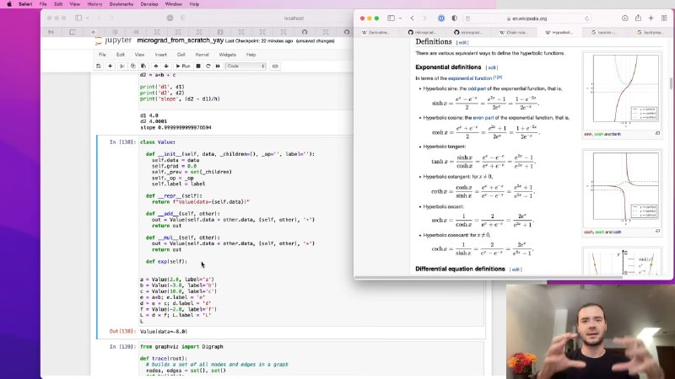Click the Out[138] Value(data=-8.0) output
Viewport: 675px width, 379px height.
[164, 331]
